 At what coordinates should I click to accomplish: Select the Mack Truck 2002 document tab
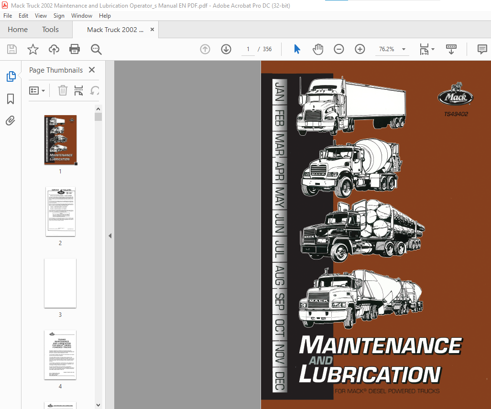click(x=115, y=30)
